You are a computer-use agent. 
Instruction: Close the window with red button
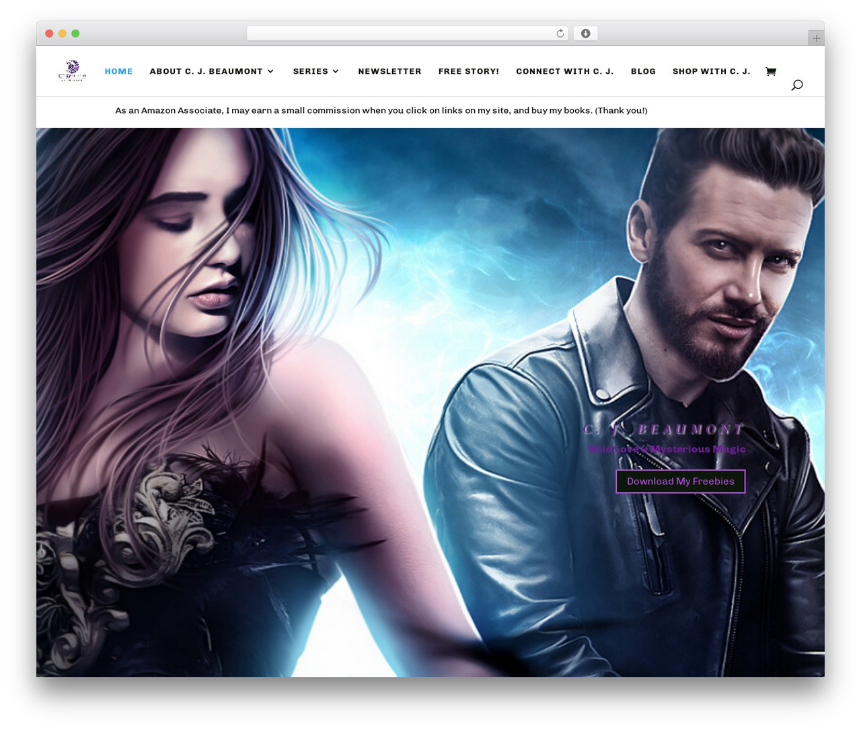(49, 34)
